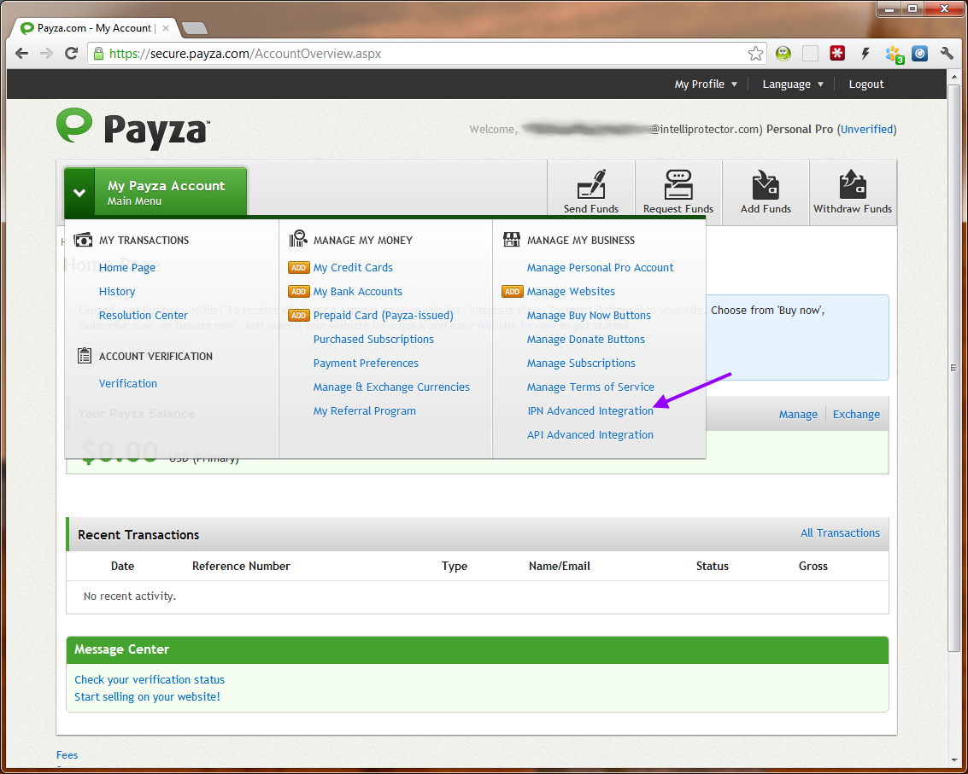This screenshot has width=968, height=774.
Task: Open Prepaid Card (Payza-issued)
Action: coord(384,315)
